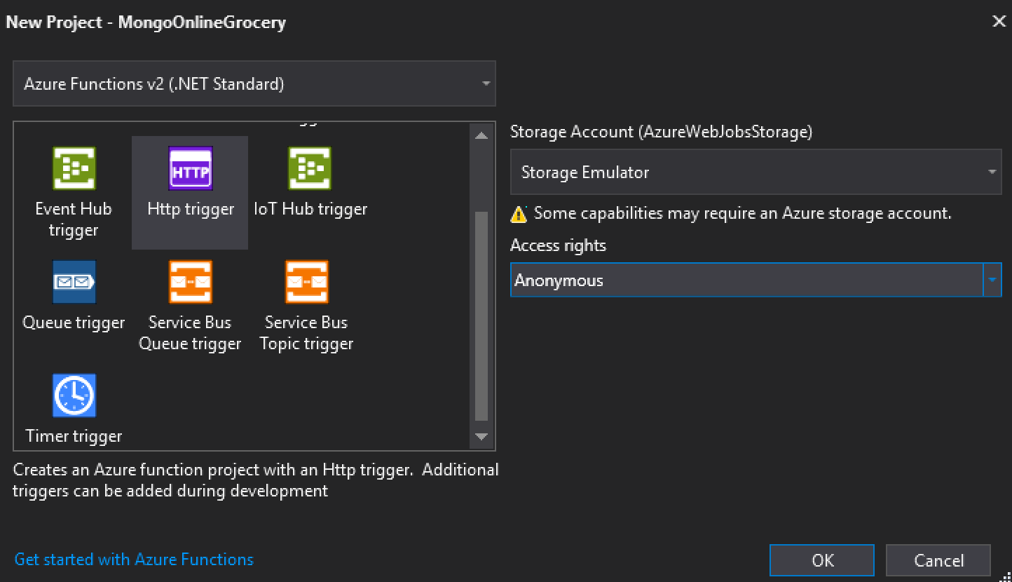Pick the Queue trigger icon
Screen dimensions: 1012x582
coord(74,282)
